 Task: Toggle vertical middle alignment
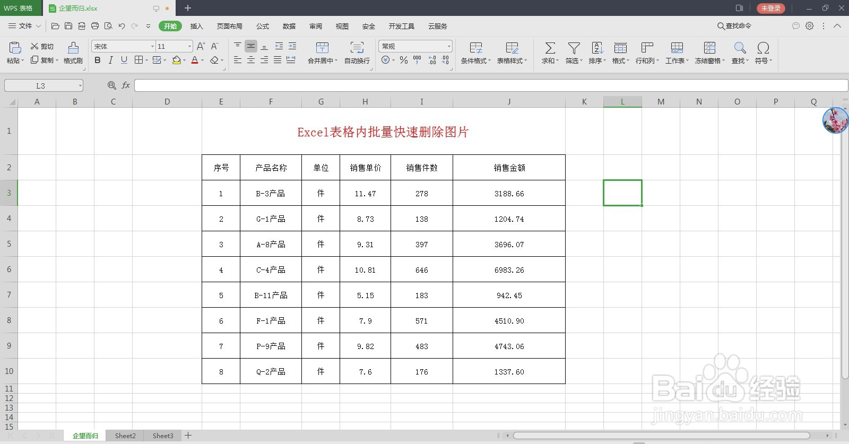251,46
